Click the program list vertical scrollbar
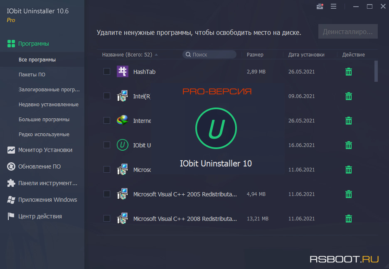The width and height of the screenshot is (389, 269). (376, 71)
